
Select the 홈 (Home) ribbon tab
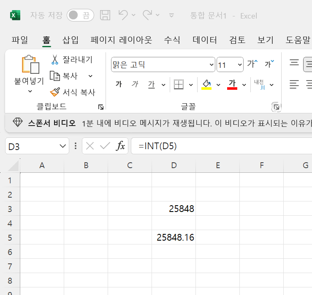[x=46, y=40]
